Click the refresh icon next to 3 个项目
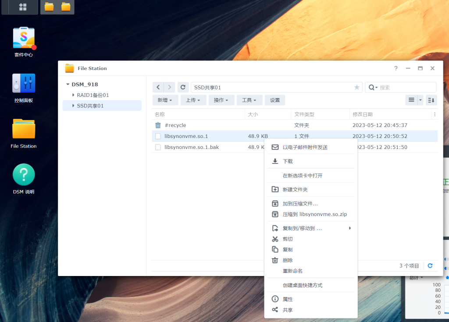This screenshot has width=449, height=322. tap(430, 266)
